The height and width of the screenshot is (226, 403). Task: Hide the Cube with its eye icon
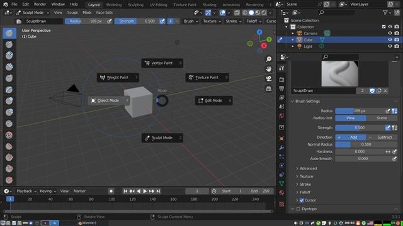tap(390, 40)
